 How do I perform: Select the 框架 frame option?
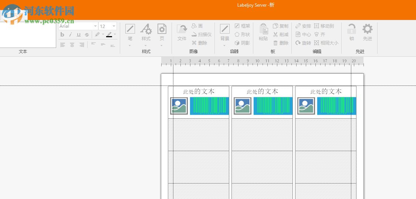[243, 26]
